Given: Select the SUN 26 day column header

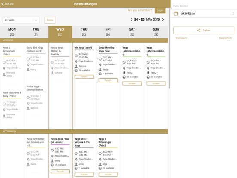Looking at the screenshot, I should 156,32.
